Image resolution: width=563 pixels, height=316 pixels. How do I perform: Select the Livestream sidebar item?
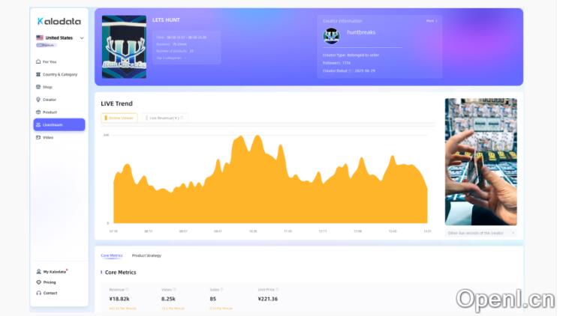click(x=59, y=125)
